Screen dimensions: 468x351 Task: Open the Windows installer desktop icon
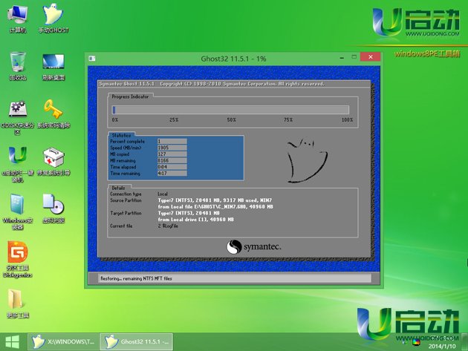[x=18, y=211]
